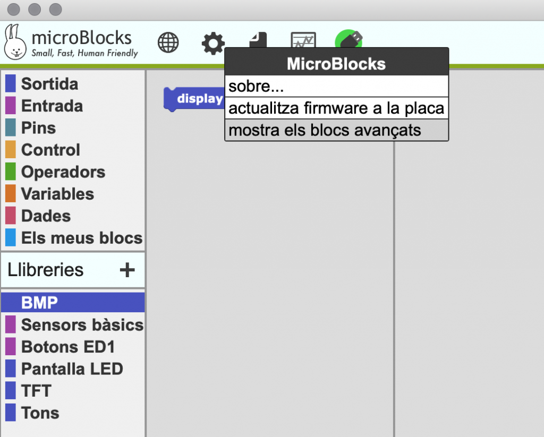This screenshot has width=544, height=437.
Task: Open 'Sensors bàsics' library
Action: tap(82, 325)
